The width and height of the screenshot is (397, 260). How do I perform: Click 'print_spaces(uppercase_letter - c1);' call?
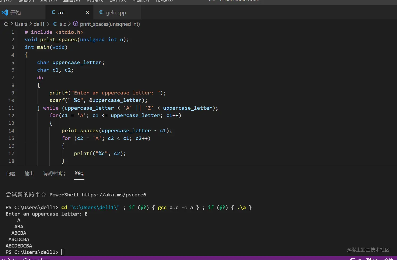click(117, 130)
